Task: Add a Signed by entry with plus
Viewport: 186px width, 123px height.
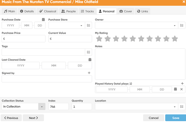Action: [89, 73]
